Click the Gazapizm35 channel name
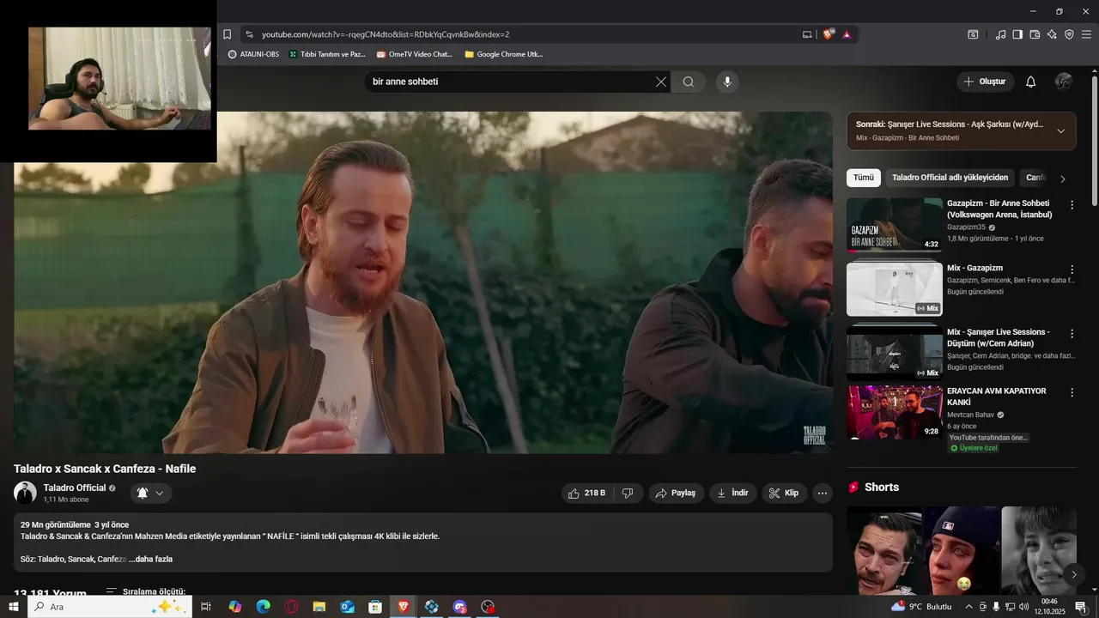Viewport: 1099px width, 618px height. (x=967, y=227)
